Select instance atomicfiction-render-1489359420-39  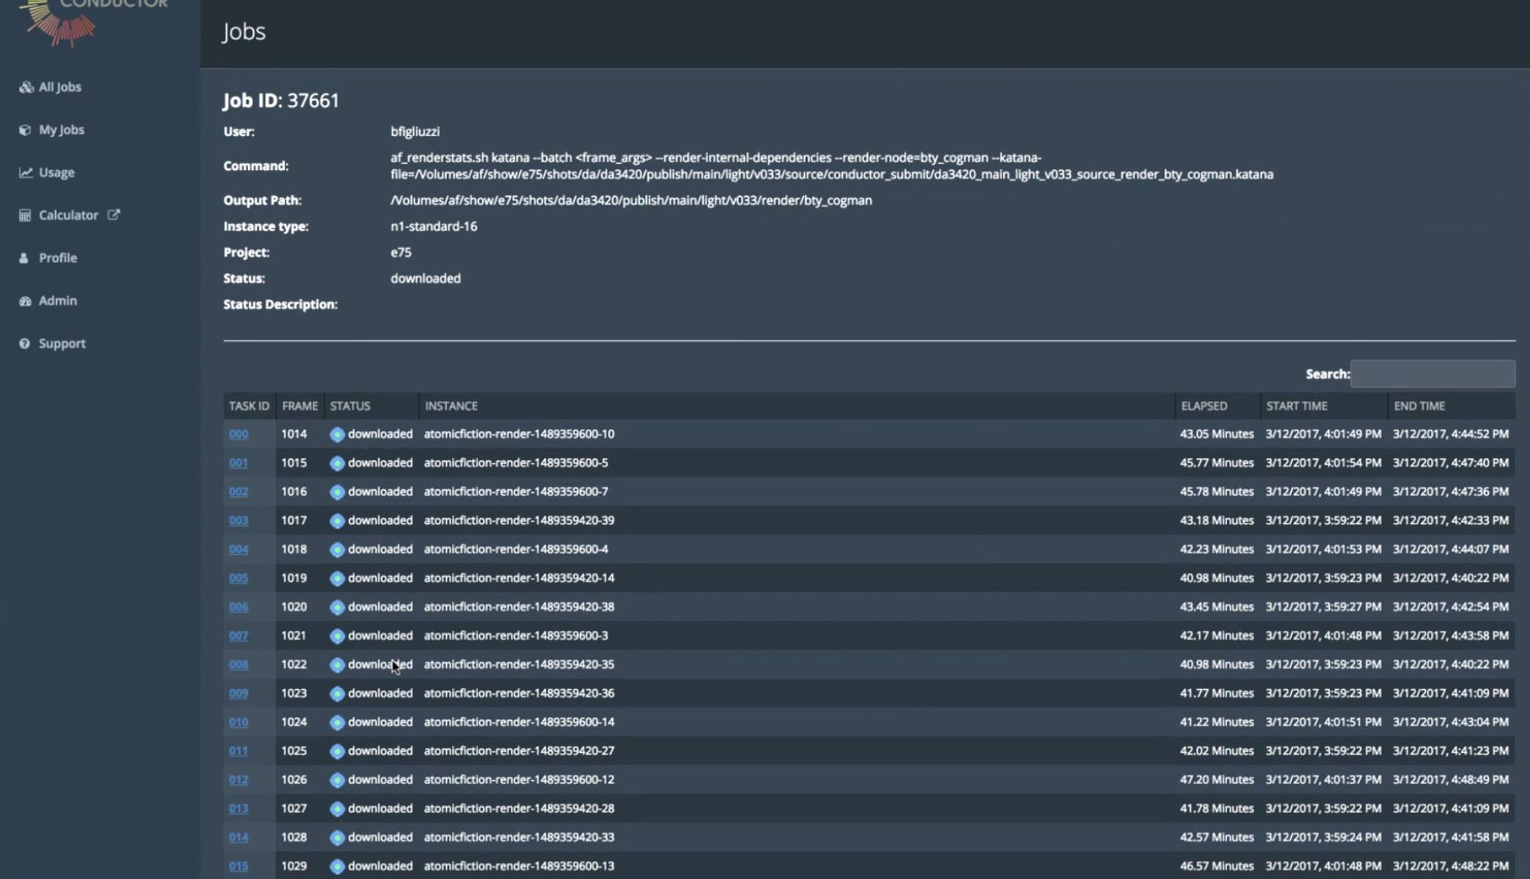pos(519,521)
